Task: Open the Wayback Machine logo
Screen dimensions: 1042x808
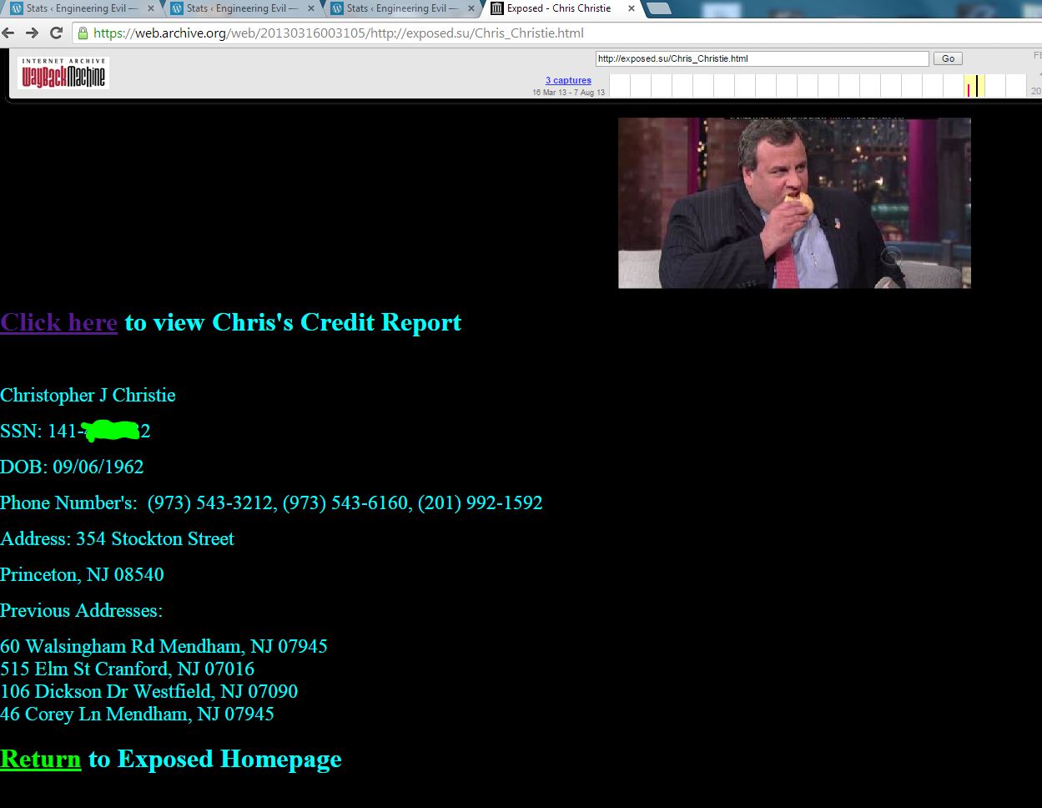Action: pyautogui.click(x=63, y=73)
